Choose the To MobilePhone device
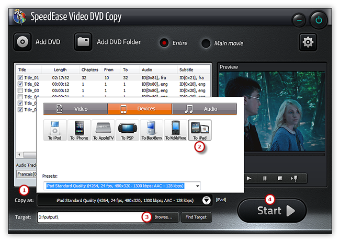340x242 pixels. 176,130
